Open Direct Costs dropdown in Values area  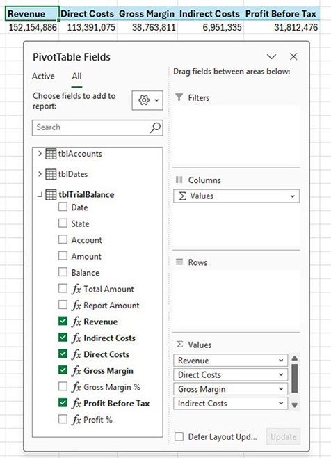coord(281,374)
